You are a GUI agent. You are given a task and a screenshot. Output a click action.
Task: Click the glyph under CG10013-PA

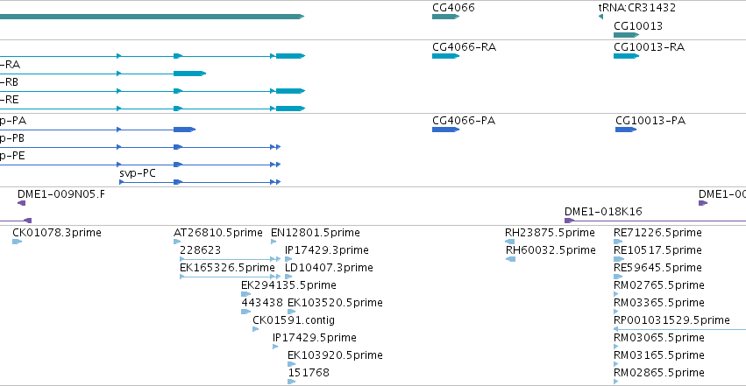(626, 130)
